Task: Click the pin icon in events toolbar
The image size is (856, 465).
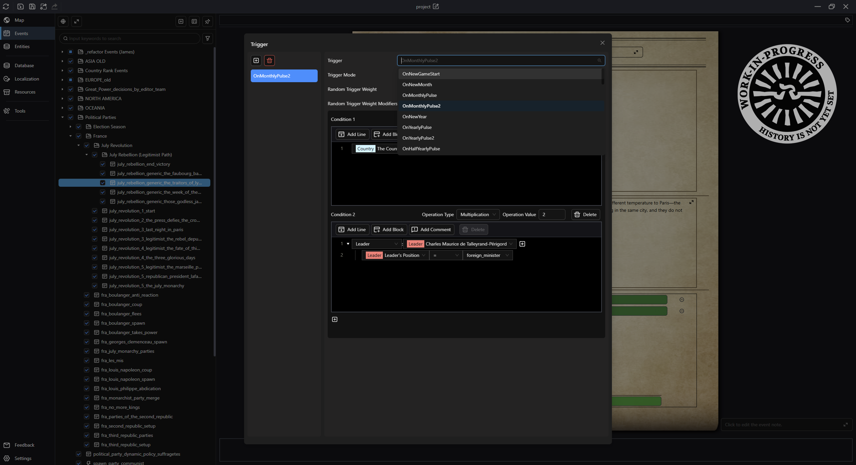Action: (x=208, y=21)
